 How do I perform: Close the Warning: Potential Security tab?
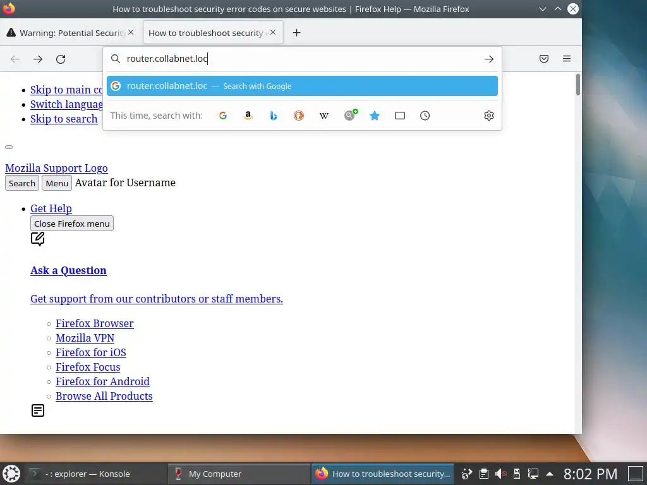(131, 32)
